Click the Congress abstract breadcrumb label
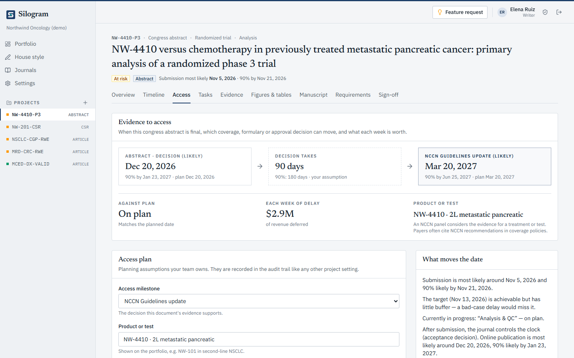 pyautogui.click(x=167, y=38)
